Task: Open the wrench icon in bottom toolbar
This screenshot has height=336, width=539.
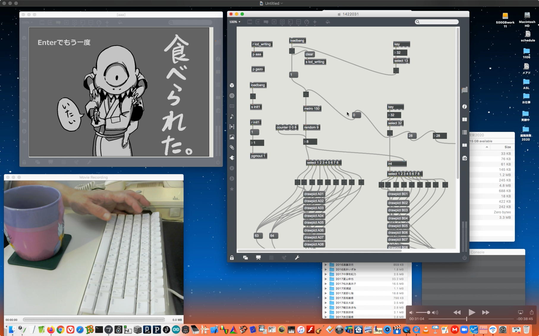Action: click(x=297, y=258)
